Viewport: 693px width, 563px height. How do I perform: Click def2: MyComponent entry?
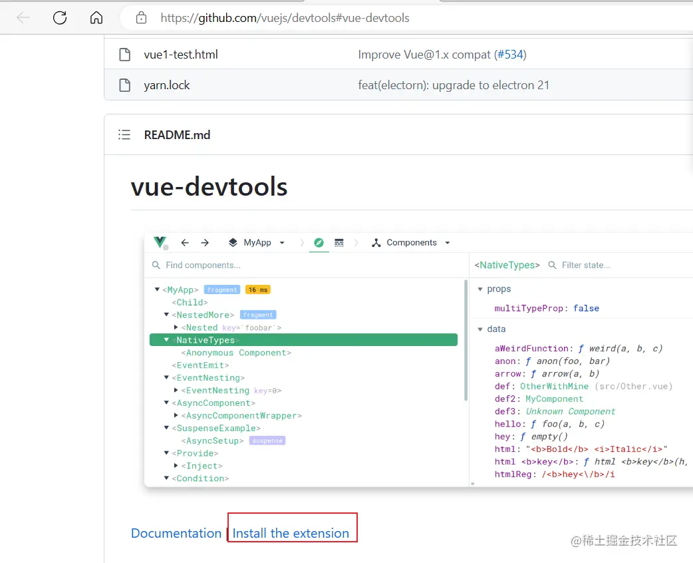point(539,399)
